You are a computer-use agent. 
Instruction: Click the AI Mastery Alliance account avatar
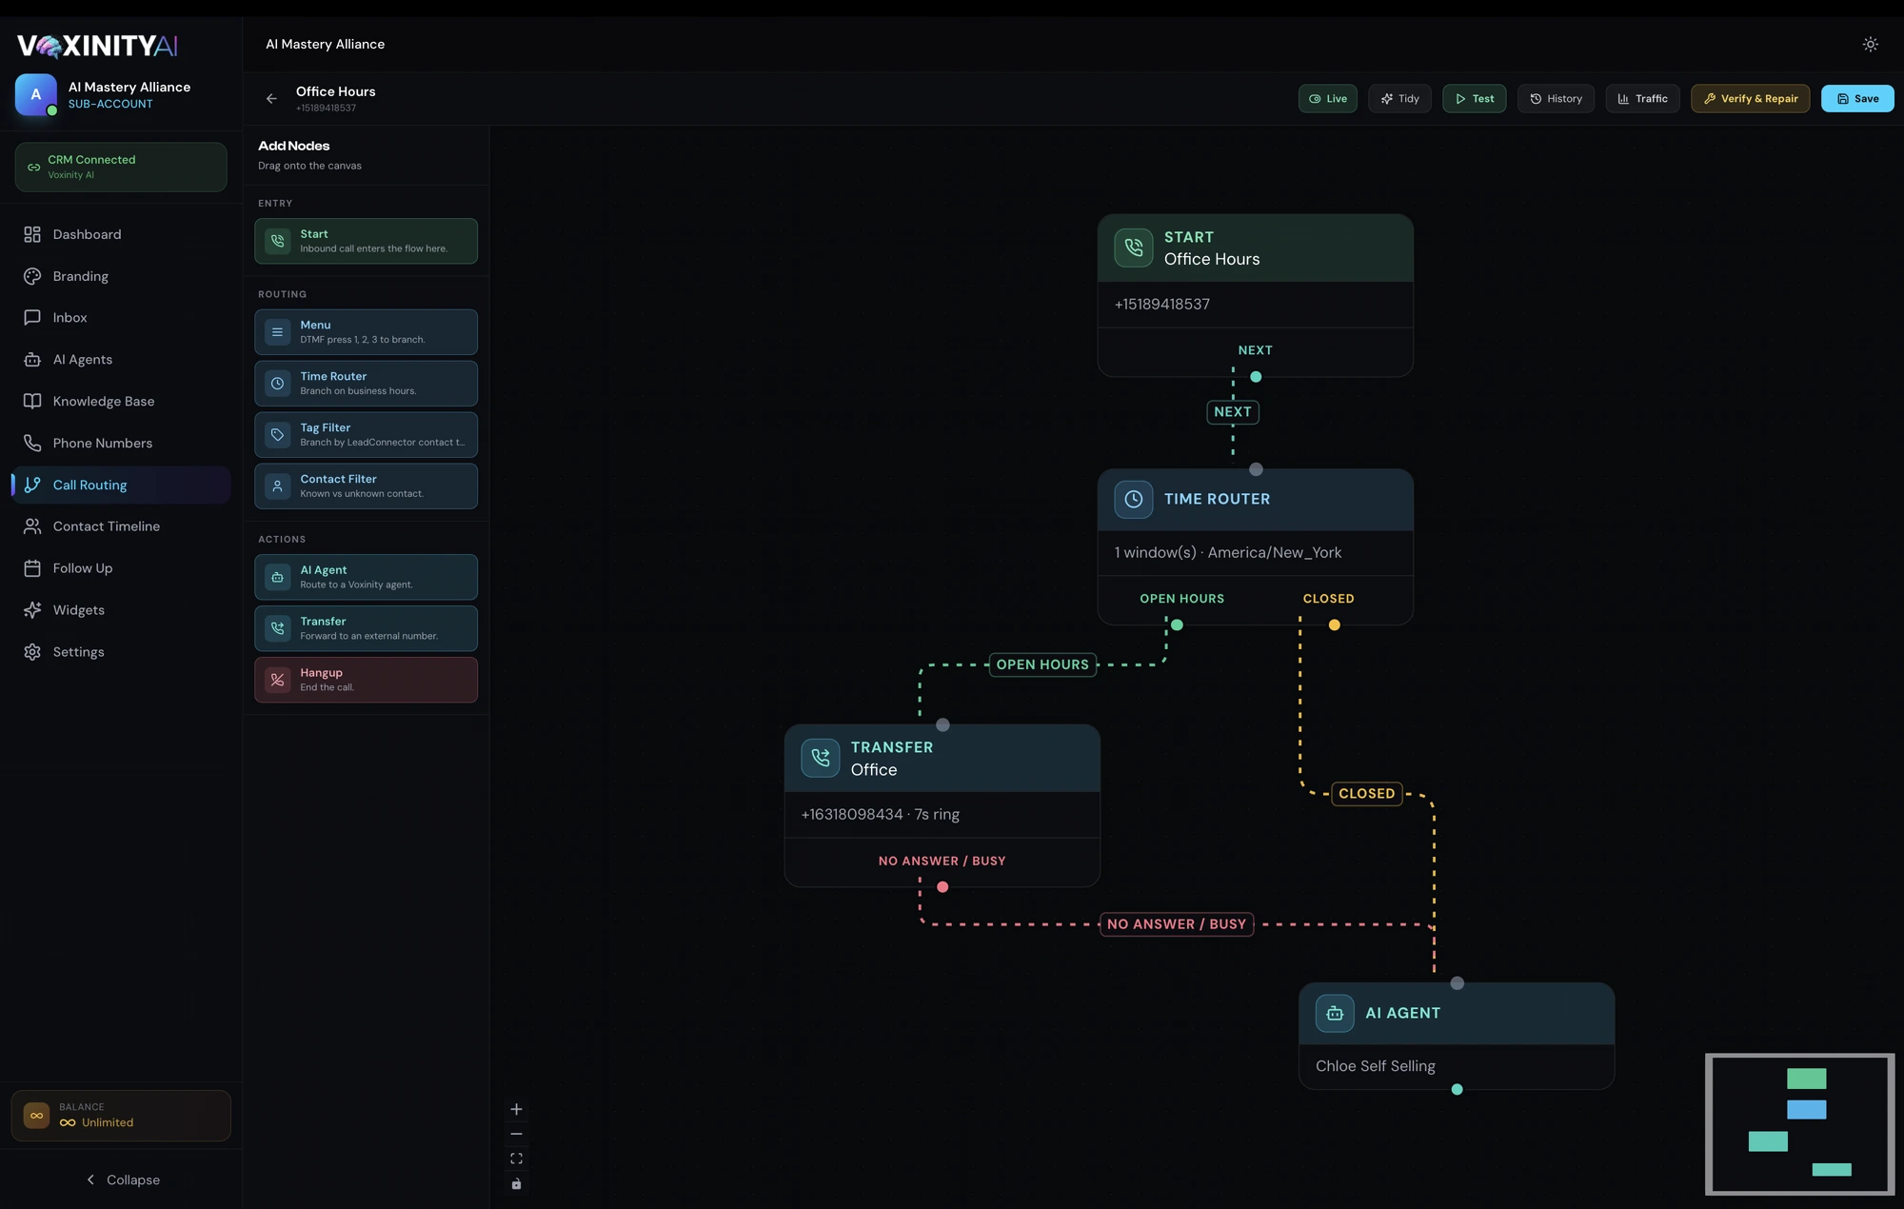click(36, 95)
